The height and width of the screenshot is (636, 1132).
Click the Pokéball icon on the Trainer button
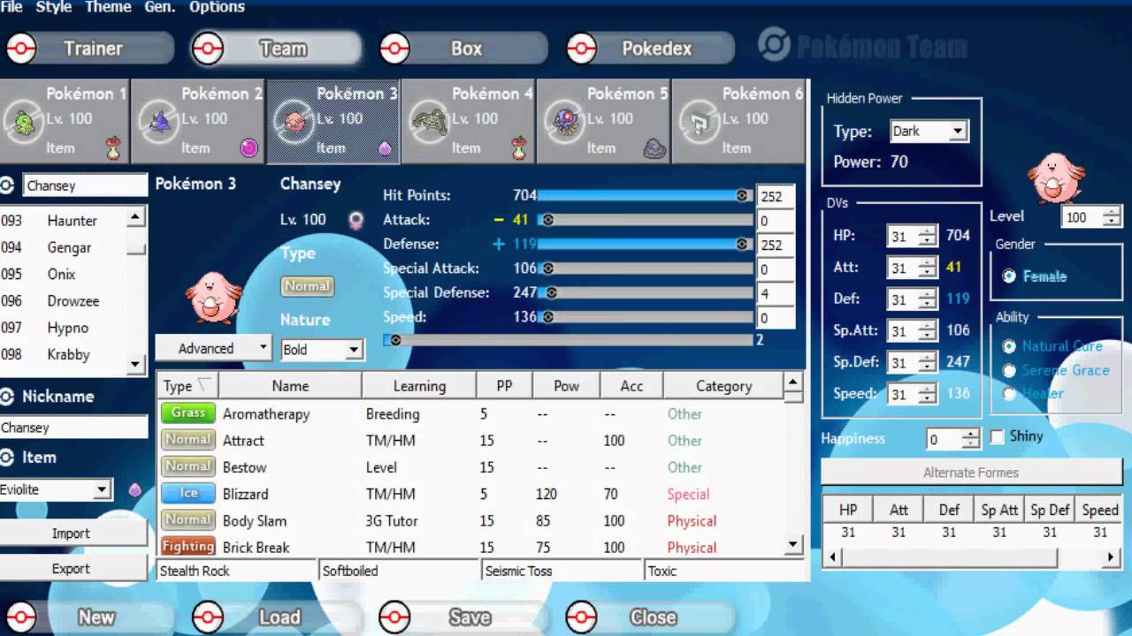coord(21,49)
